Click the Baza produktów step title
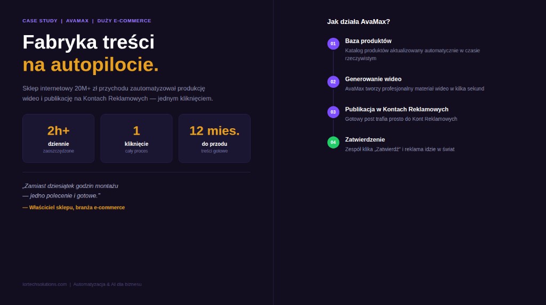The height and width of the screenshot is (305, 546). (368, 41)
